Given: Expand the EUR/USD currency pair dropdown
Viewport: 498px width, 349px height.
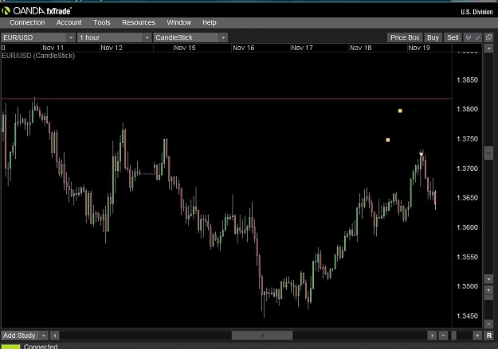Looking at the screenshot, I should click(x=71, y=37).
